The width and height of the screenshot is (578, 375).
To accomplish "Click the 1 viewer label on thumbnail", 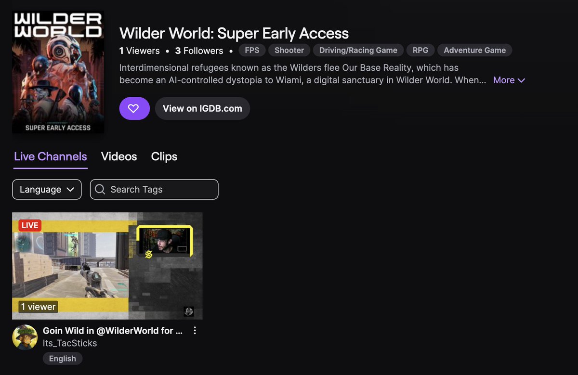I will pos(38,307).
